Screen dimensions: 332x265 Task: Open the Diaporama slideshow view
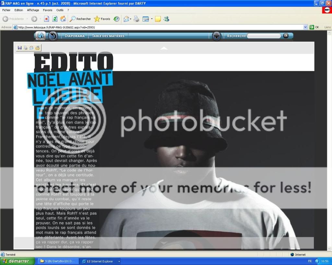coord(75,36)
